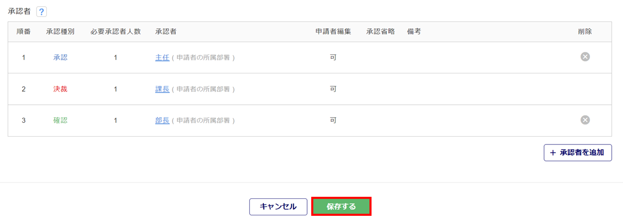623x223 pixels.
Task: Click the 承認種別 column header
Action: pyautogui.click(x=60, y=31)
